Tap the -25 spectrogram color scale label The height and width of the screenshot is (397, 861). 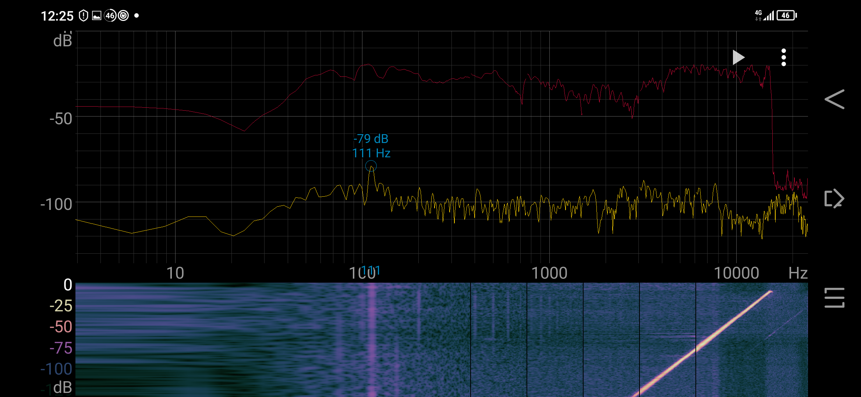point(61,306)
